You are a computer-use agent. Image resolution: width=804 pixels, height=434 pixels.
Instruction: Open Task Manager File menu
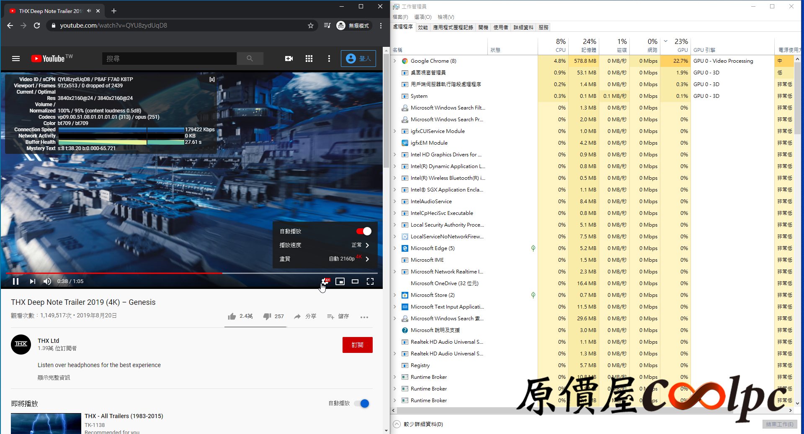tap(400, 17)
